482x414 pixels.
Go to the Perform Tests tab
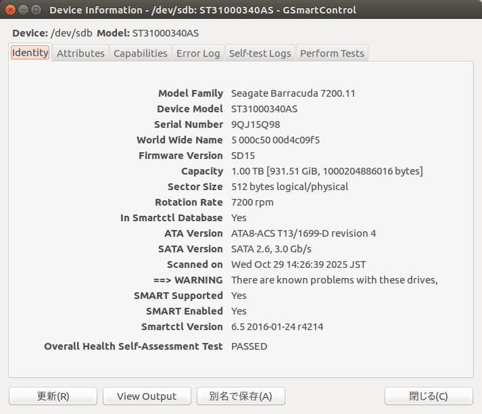point(332,53)
